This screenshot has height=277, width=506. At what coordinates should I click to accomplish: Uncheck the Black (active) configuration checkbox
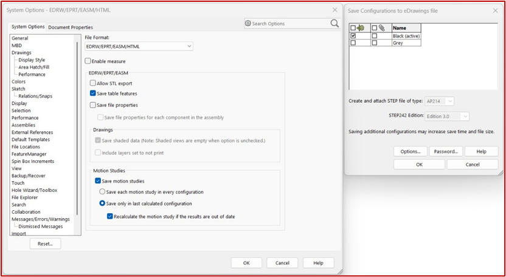(x=353, y=36)
